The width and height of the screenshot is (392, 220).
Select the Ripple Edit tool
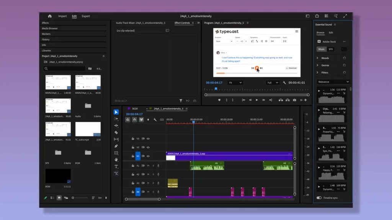click(116, 126)
